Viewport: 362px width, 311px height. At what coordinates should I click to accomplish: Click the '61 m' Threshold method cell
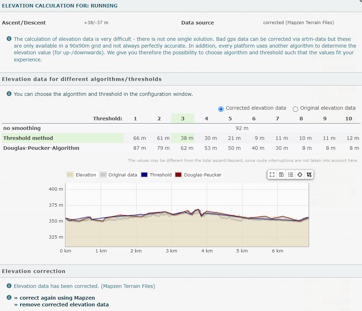163,138
